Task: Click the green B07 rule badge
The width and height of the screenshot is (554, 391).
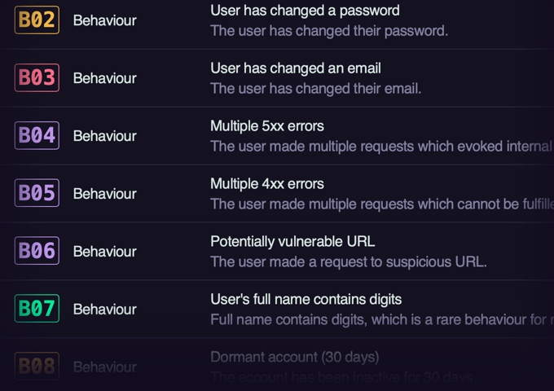Action: click(x=37, y=309)
